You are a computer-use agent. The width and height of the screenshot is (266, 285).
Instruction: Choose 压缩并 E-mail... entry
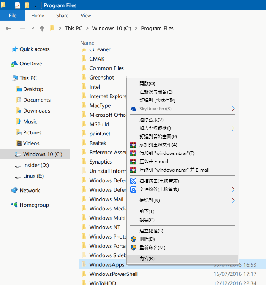coord(155,162)
